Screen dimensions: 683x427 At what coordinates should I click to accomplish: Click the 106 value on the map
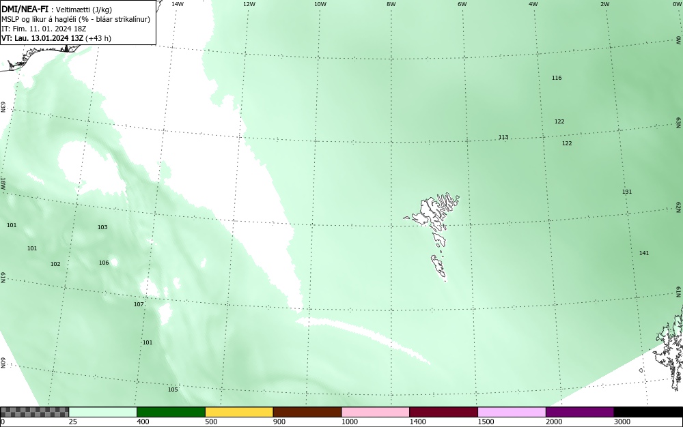(104, 263)
